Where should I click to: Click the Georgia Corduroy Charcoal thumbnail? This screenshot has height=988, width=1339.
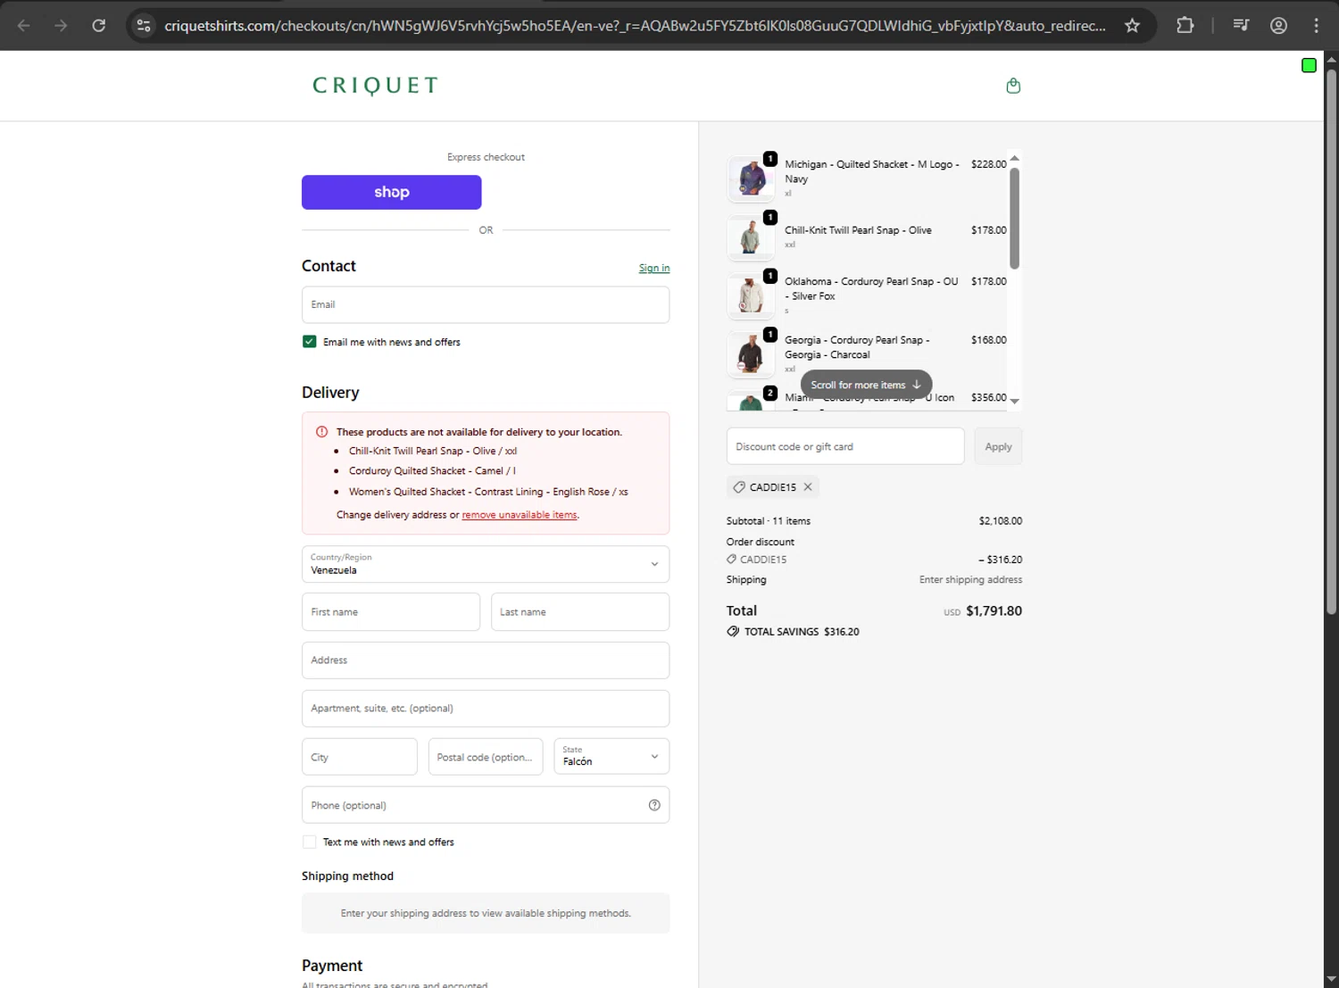coord(751,354)
